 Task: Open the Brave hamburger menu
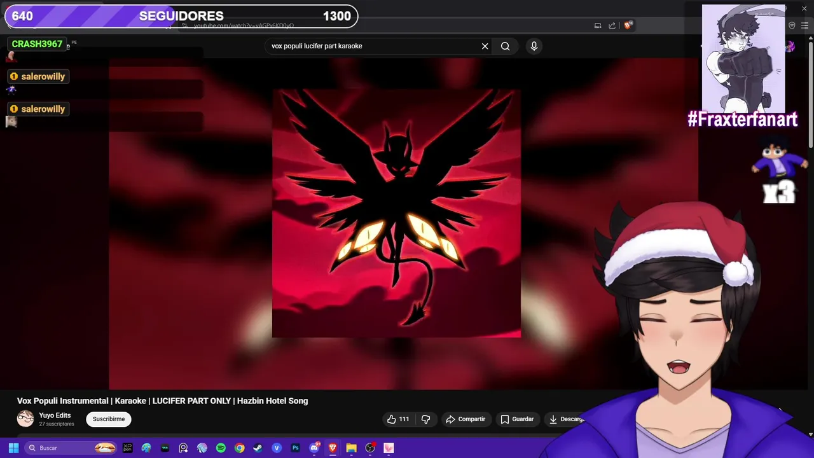(804, 25)
